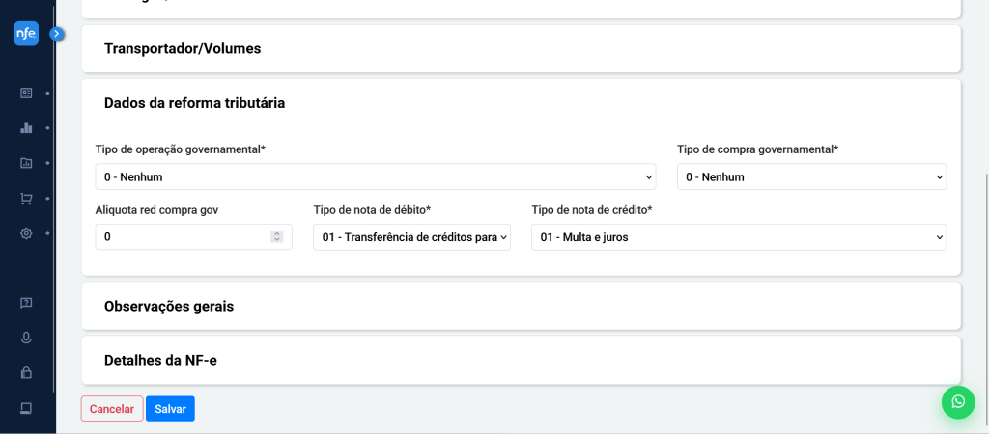Open the folder chart icon in sidebar
This screenshot has height=434, width=989.
pyautogui.click(x=26, y=163)
